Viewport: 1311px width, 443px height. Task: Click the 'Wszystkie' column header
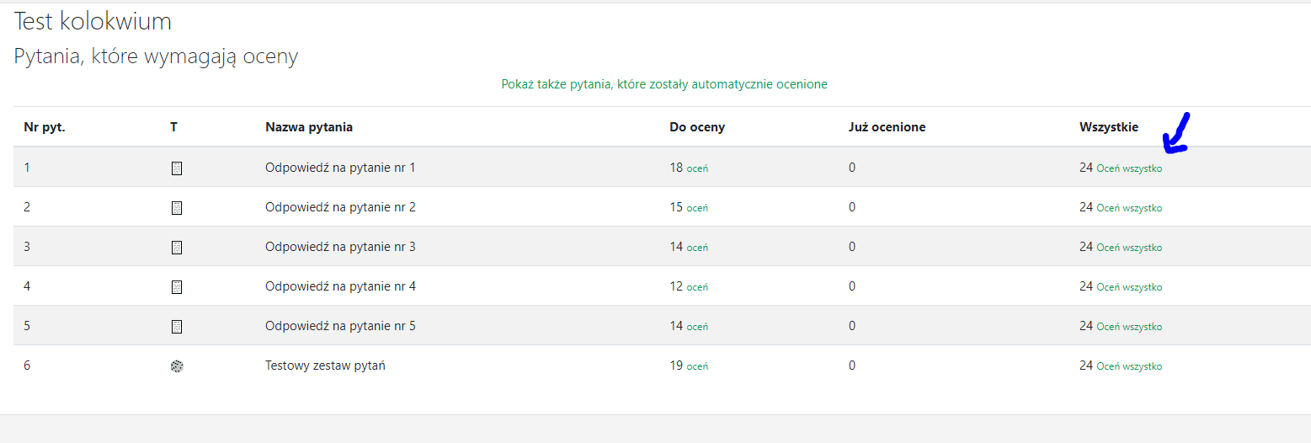[1109, 127]
